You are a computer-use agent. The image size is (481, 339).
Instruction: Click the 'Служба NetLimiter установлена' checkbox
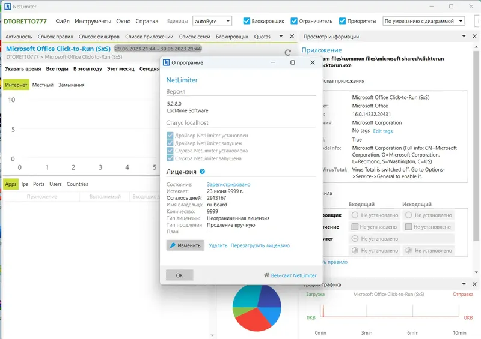(x=170, y=151)
